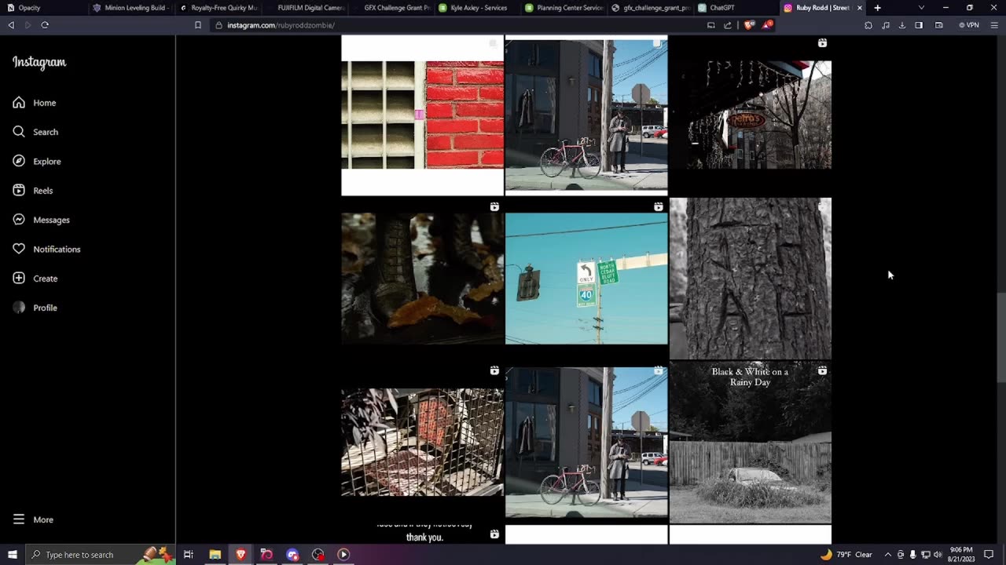
Task: Click the bookmark icon beside address bar
Action: pyautogui.click(x=198, y=25)
